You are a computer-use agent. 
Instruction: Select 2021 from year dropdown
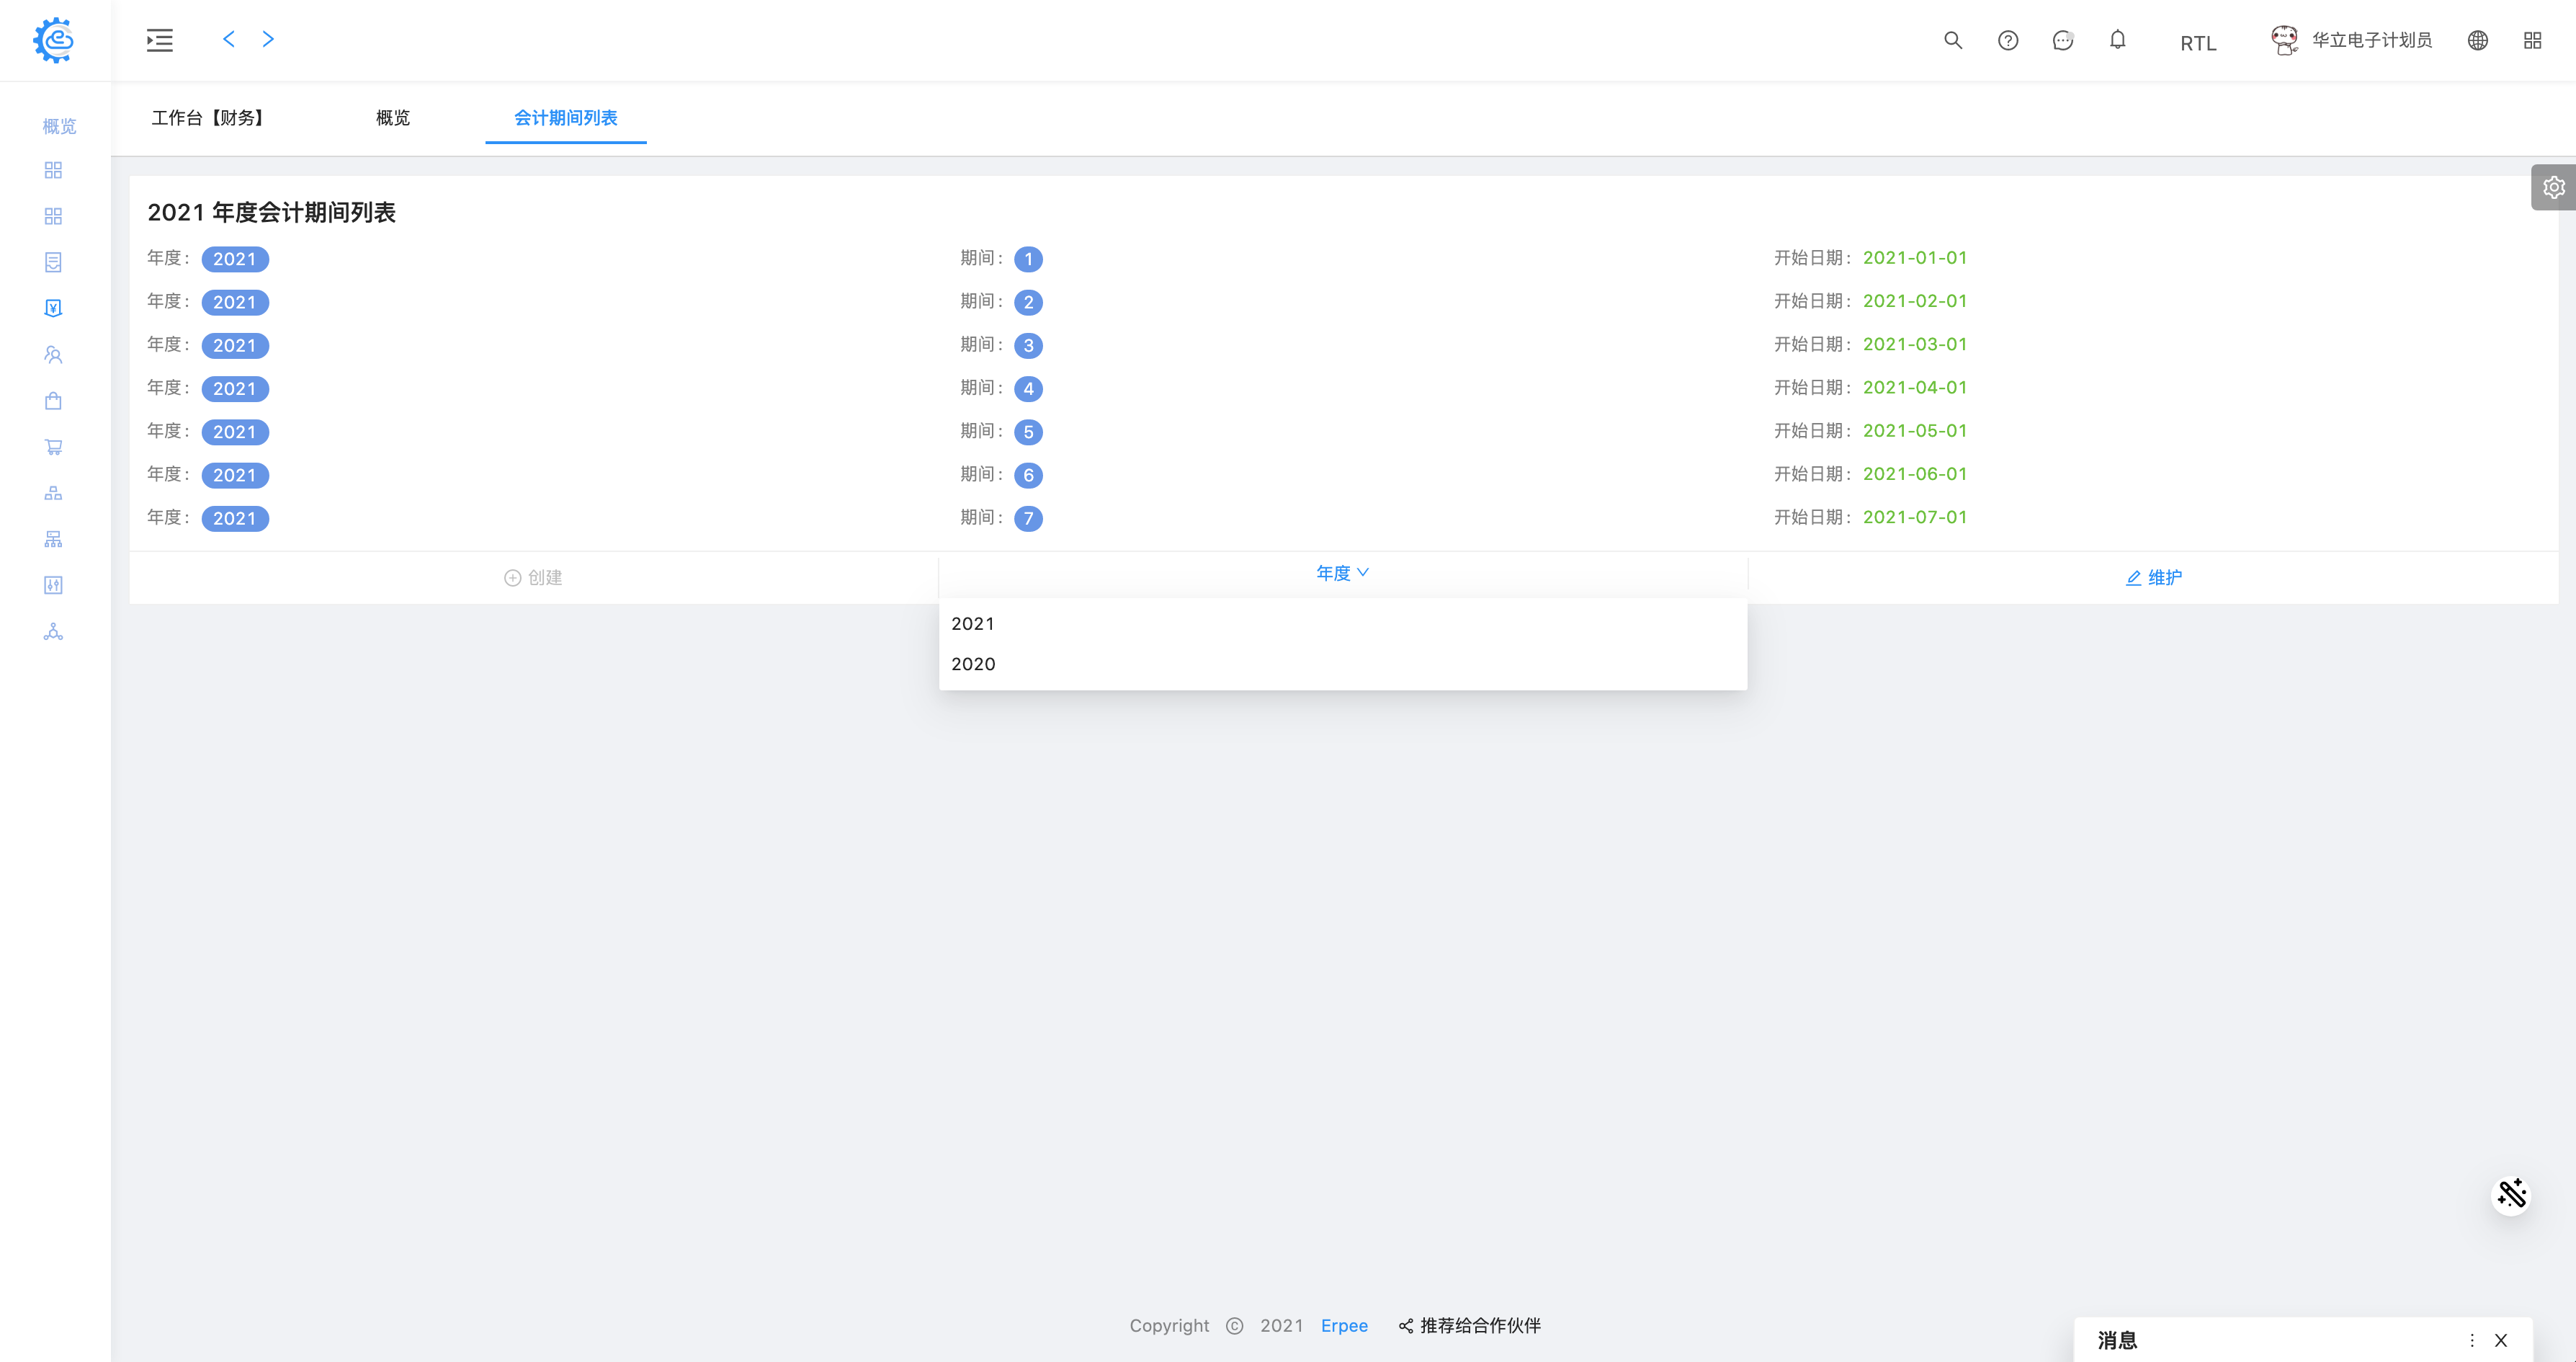click(x=973, y=623)
